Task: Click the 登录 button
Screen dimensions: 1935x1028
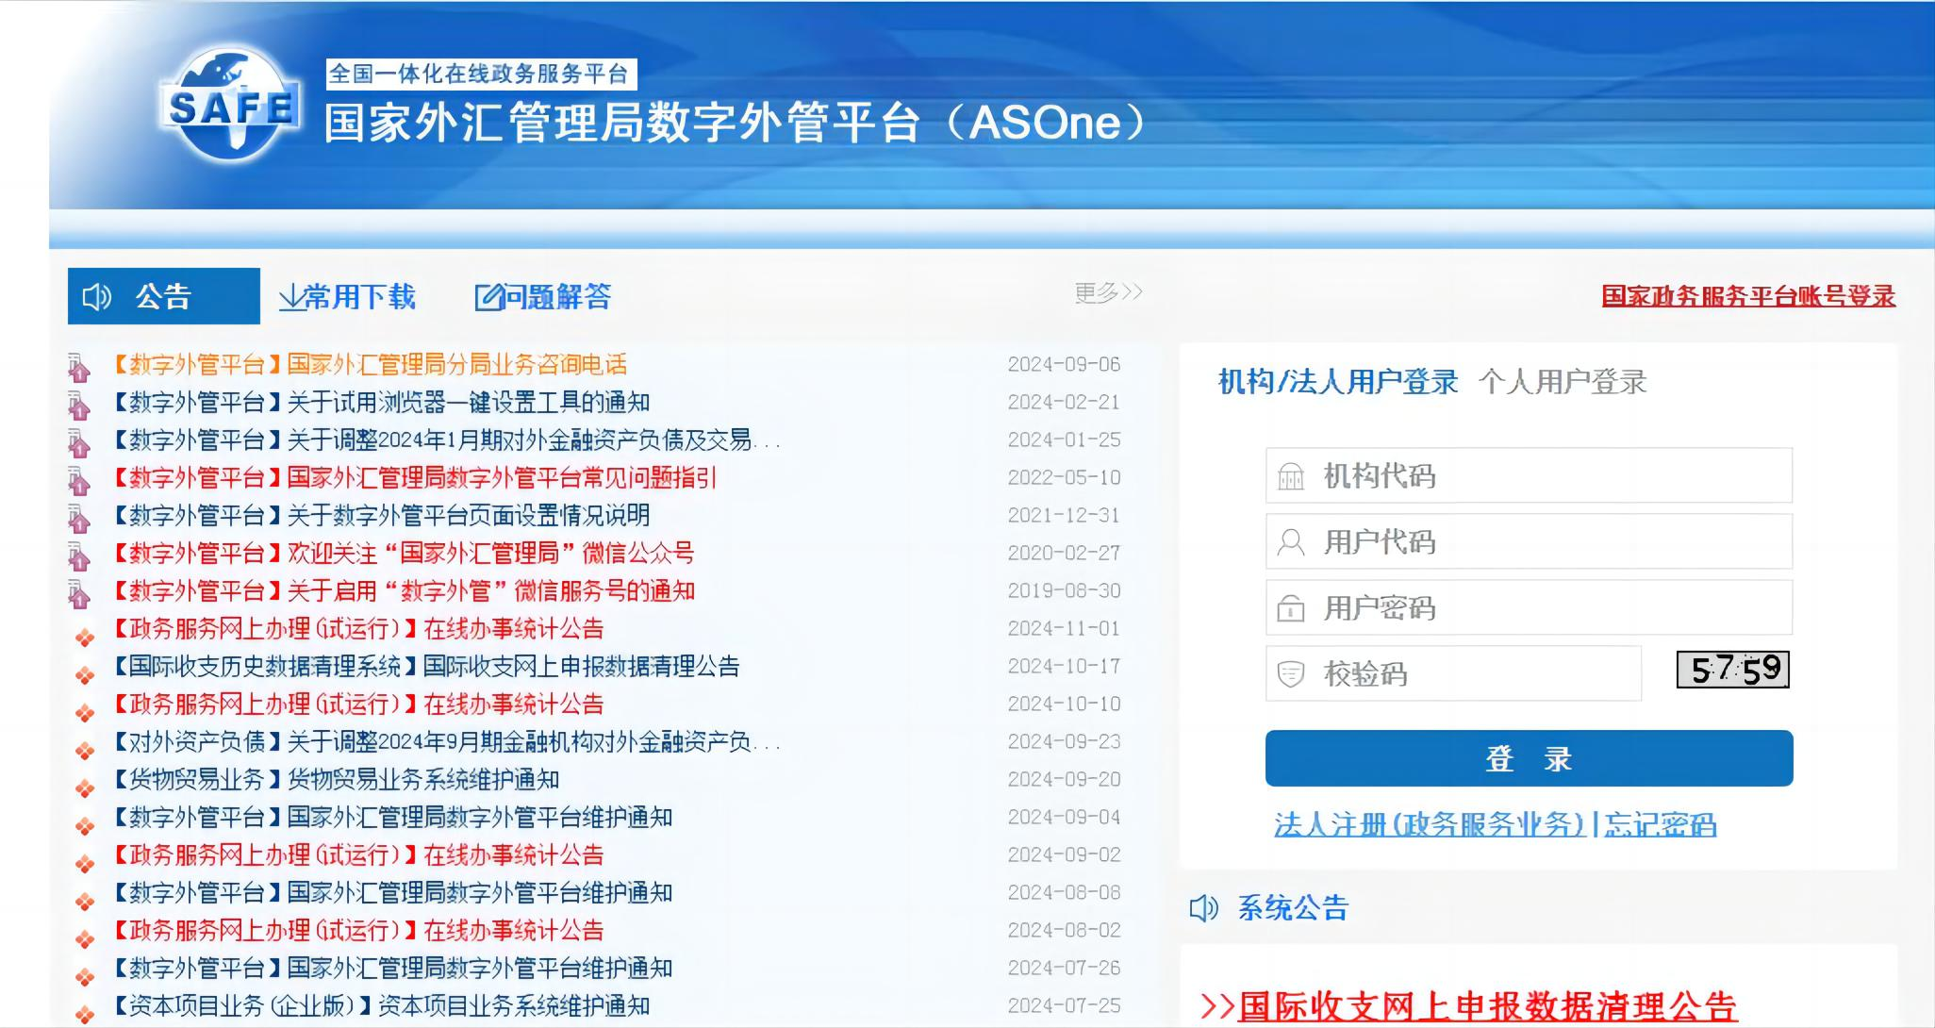Action: click(x=1530, y=758)
